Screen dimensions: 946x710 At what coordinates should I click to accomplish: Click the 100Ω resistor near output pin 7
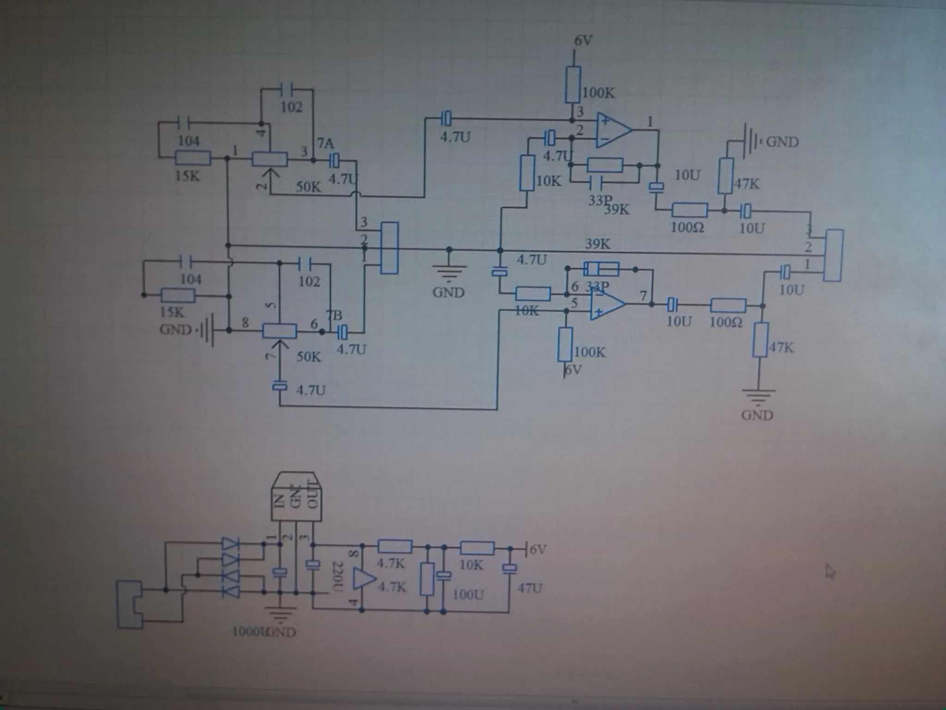[x=728, y=306]
